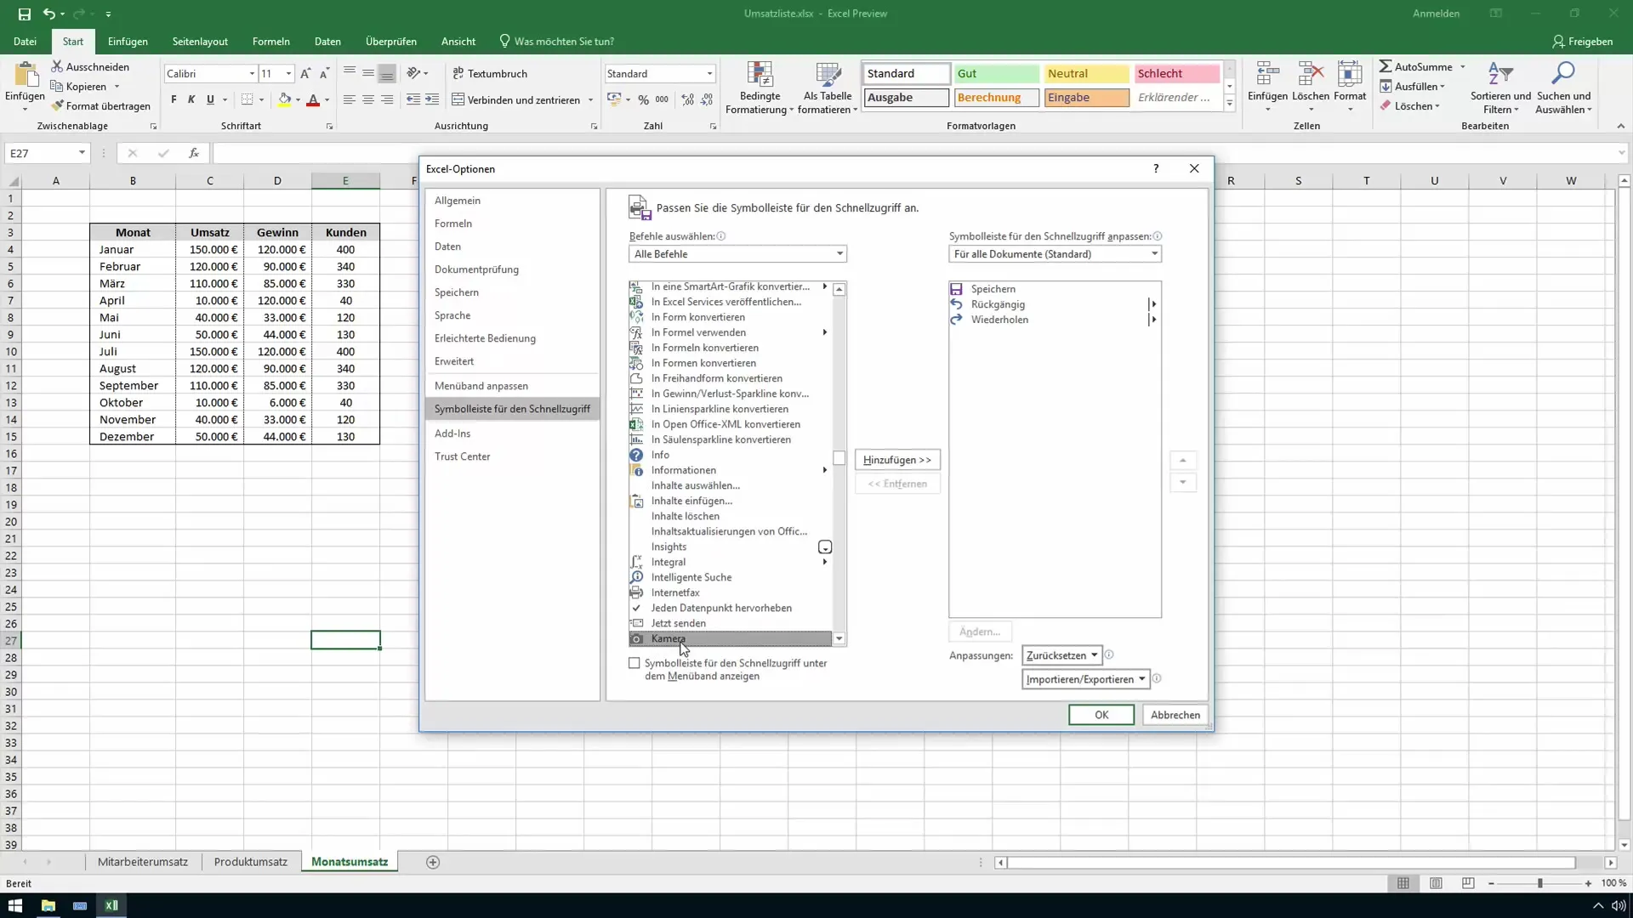Open Zurücksetzen dropdown

(1061, 655)
